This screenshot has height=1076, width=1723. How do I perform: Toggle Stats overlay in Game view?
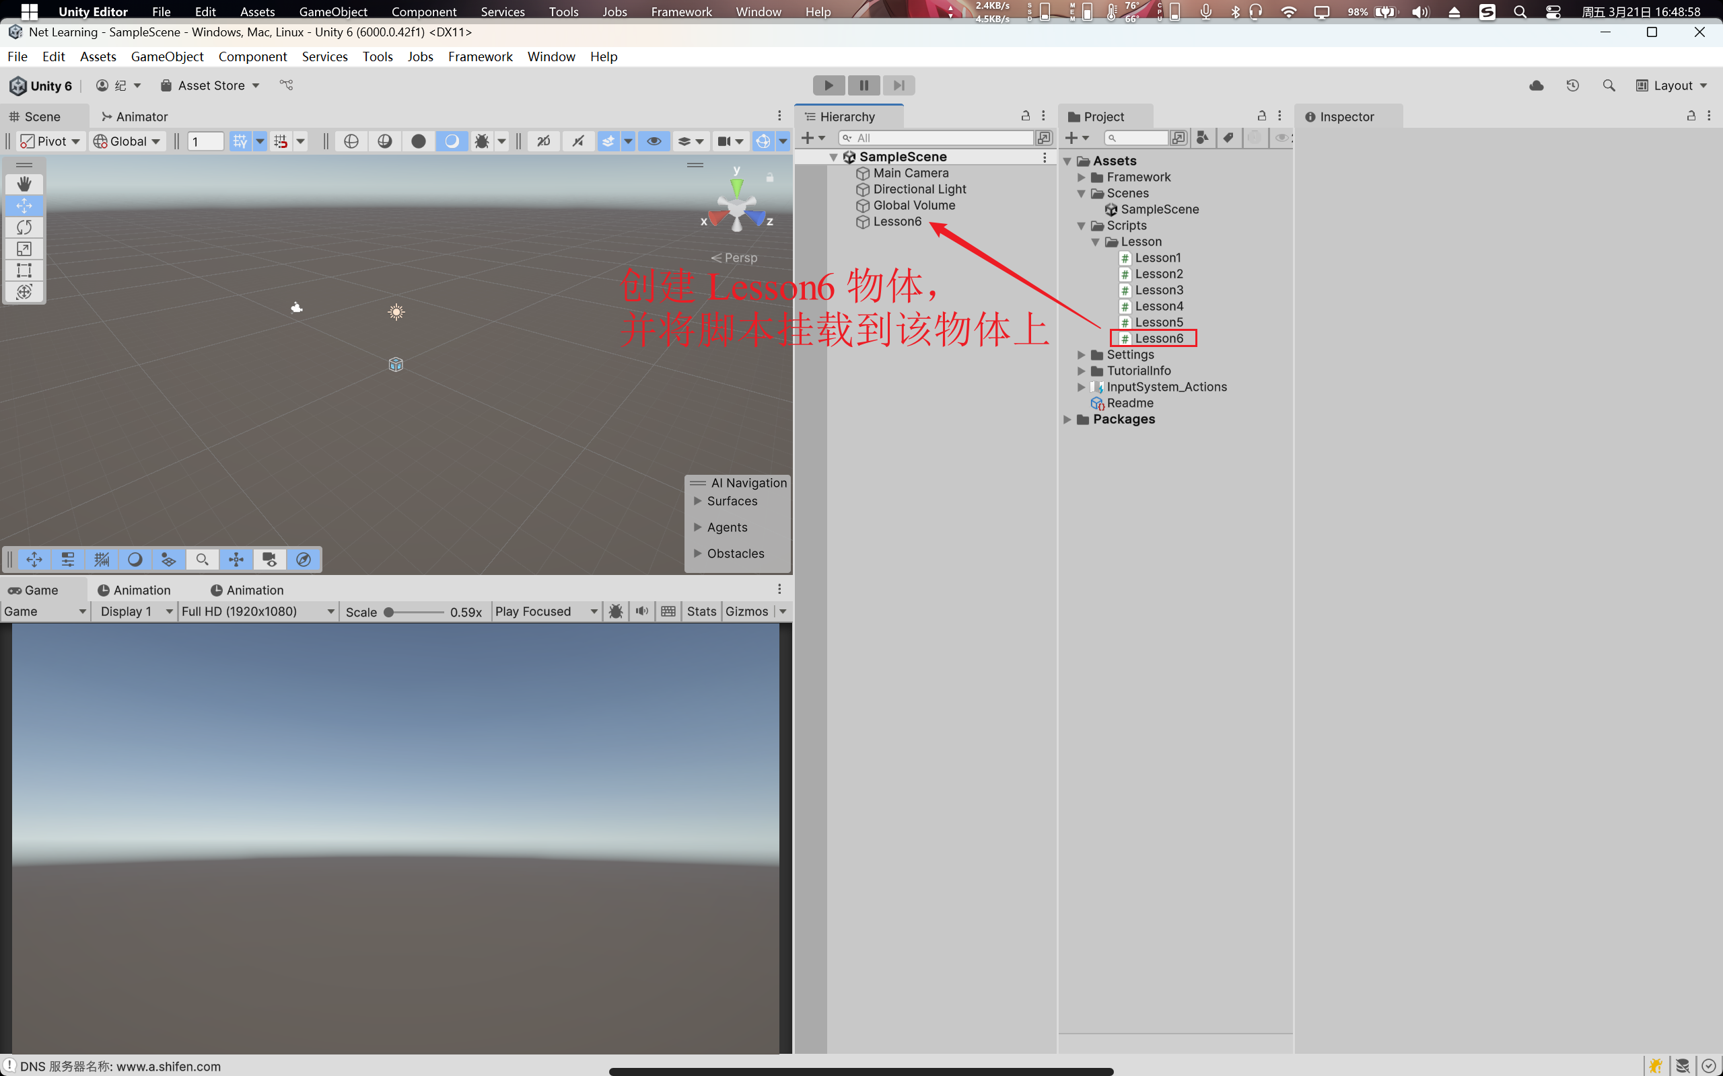coord(701,611)
